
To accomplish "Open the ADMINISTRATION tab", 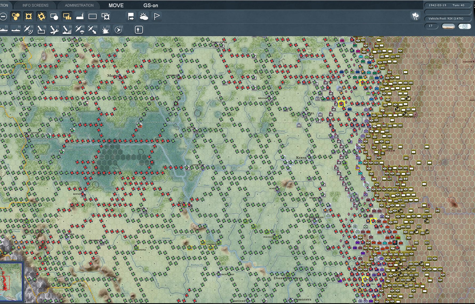I will coord(79,5).
